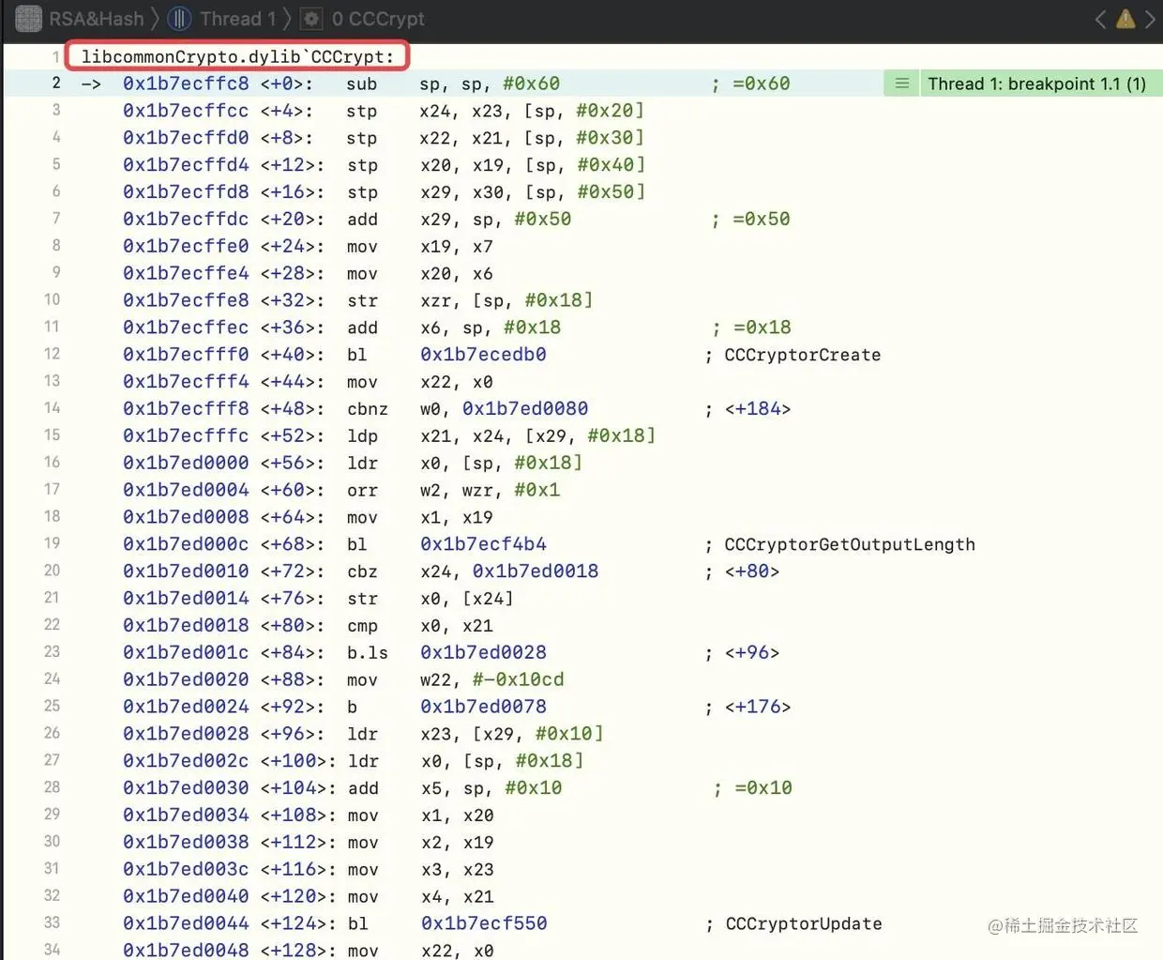Click operand x20, x6 on line 9
The width and height of the screenshot is (1163, 960).
457,274
